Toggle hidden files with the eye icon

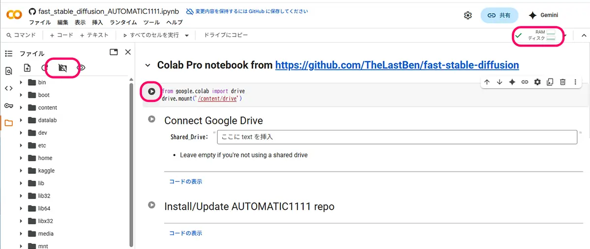(x=81, y=68)
